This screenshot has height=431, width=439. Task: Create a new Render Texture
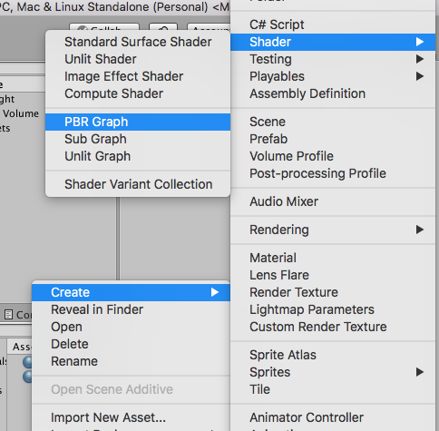pos(333,292)
